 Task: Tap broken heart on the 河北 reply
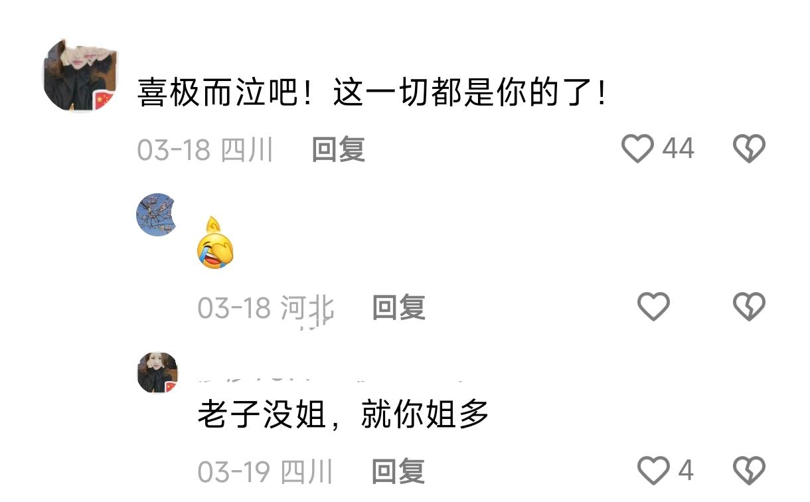pyautogui.click(x=749, y=307)
